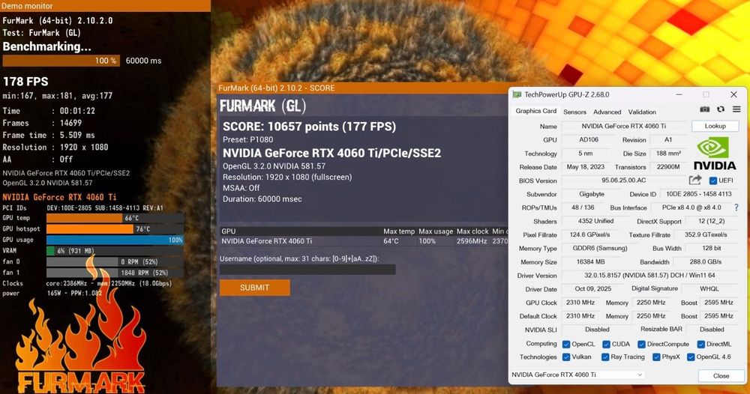Screen dimensions: 750x394
Task: Click the GPU usage blue bar
Action: pos(115,240)
